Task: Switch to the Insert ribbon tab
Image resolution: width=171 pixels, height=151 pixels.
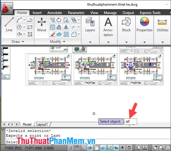Action: point(37,13)
